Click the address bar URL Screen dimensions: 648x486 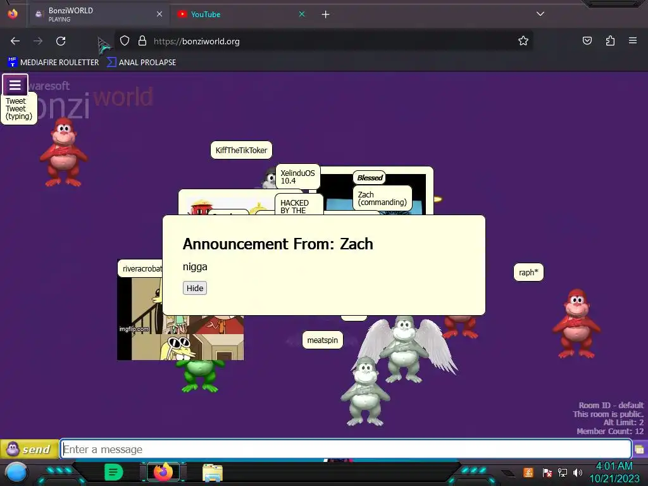[197, 41]
